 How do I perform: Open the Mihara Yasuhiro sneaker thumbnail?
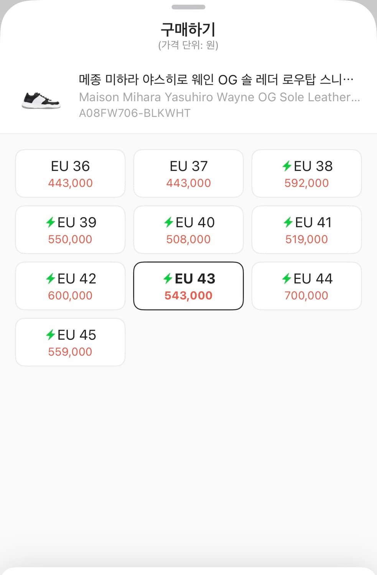(41, 100)
